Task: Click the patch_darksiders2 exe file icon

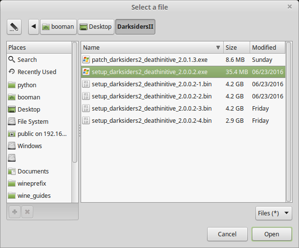Action: point(86,59)
